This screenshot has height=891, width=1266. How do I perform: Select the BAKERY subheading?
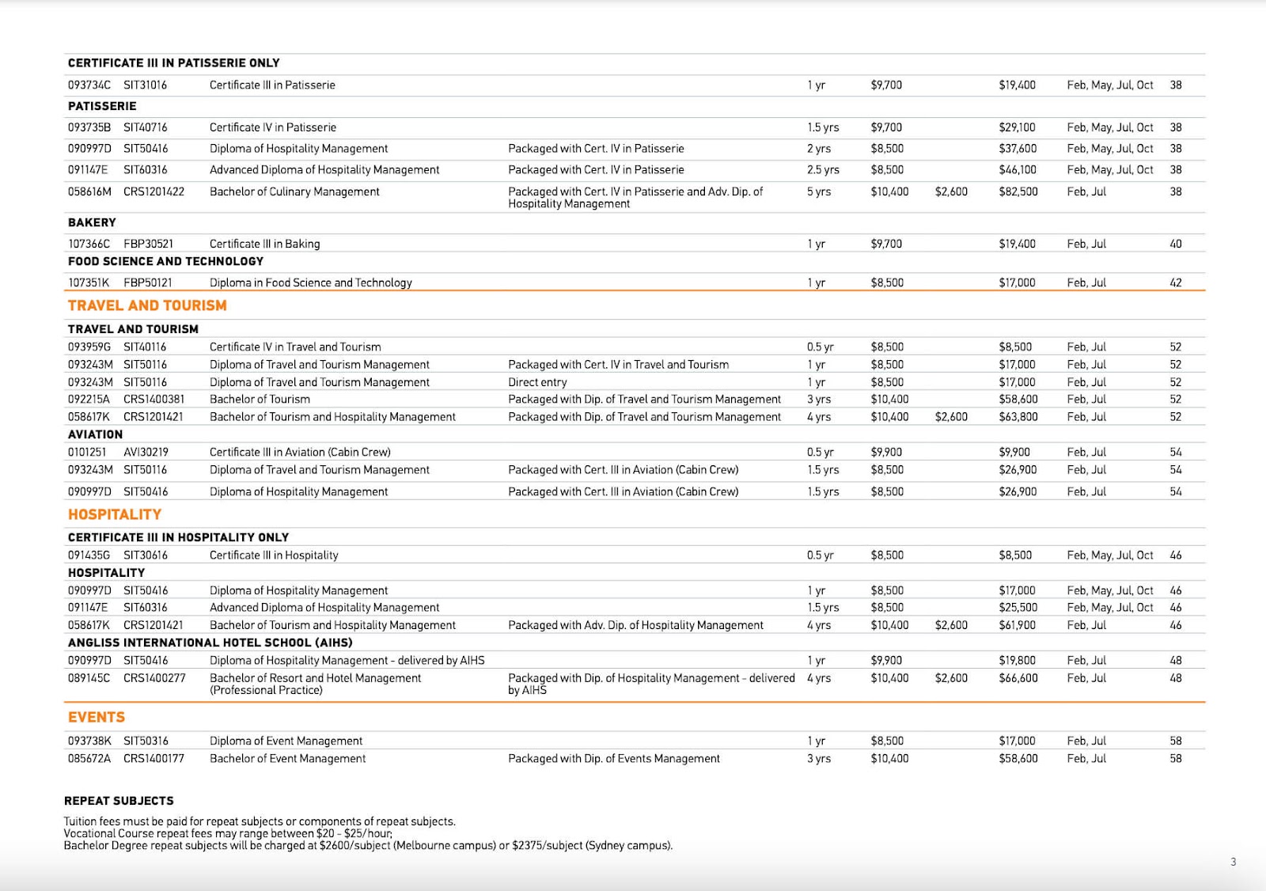[92, 222]
